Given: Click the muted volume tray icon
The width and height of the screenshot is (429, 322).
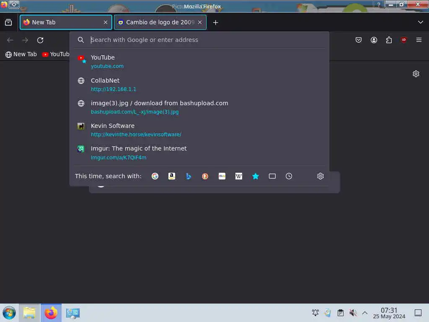Looking at the screenshot, I should 353,312.
